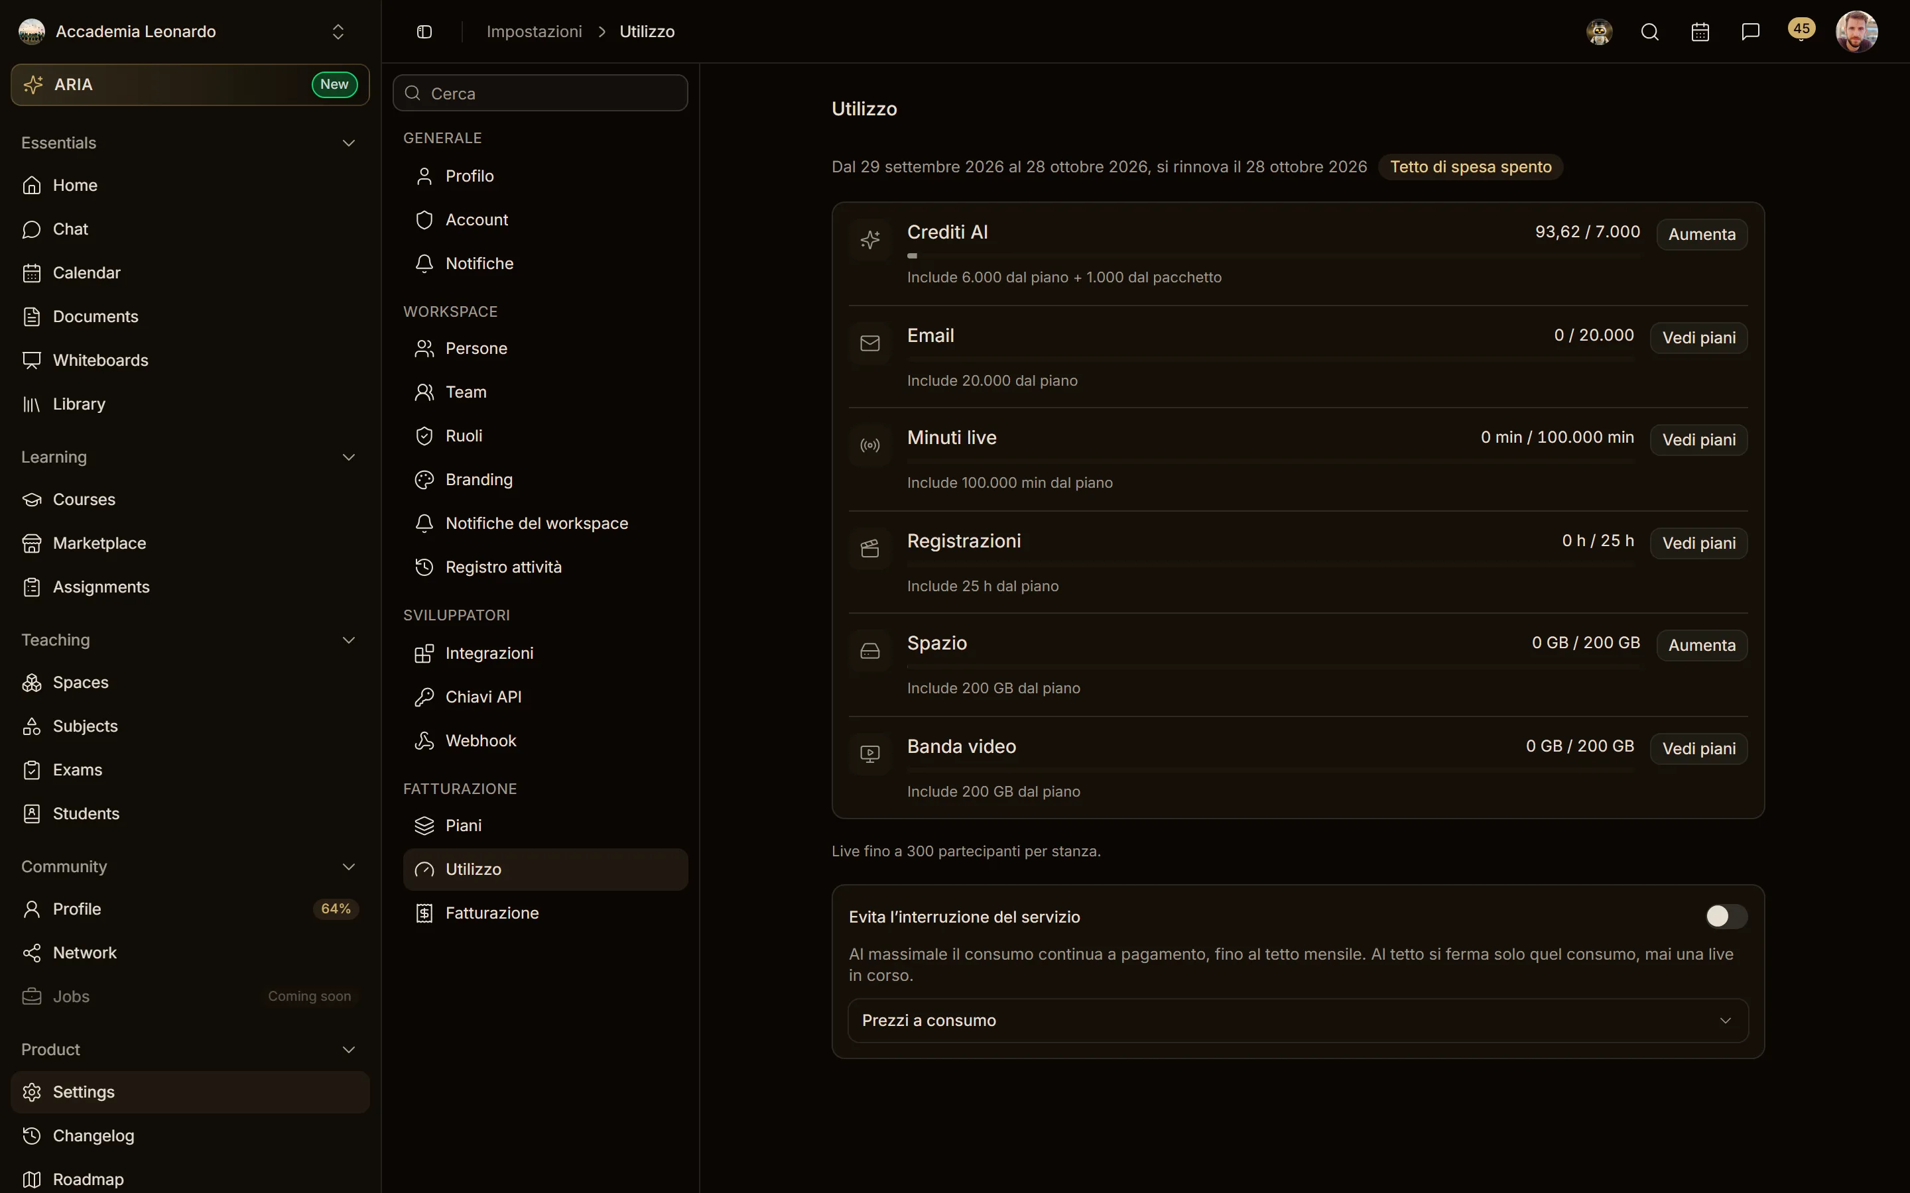
Task: Click Vedi piani for Email
Action: 1698,338
